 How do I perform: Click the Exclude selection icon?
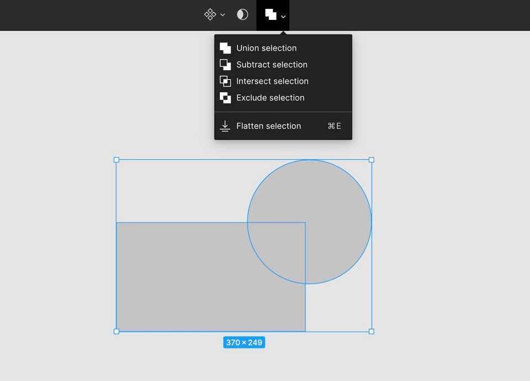coord(225,98)
